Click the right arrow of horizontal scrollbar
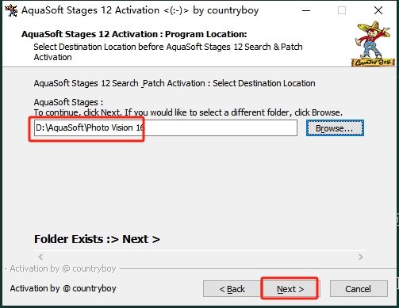This screenshot has height=308, width=399. pyautogui.click(x=361, y=257)
